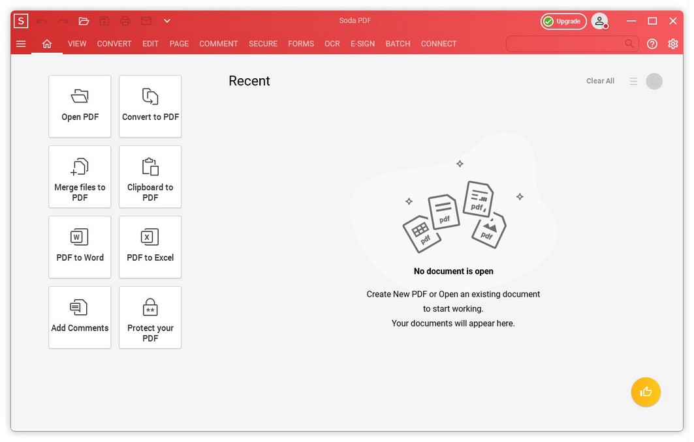Switch Recent to grid view icon
Image resolution: width=694 pixels, height=442 pixels.
(654, 81)
